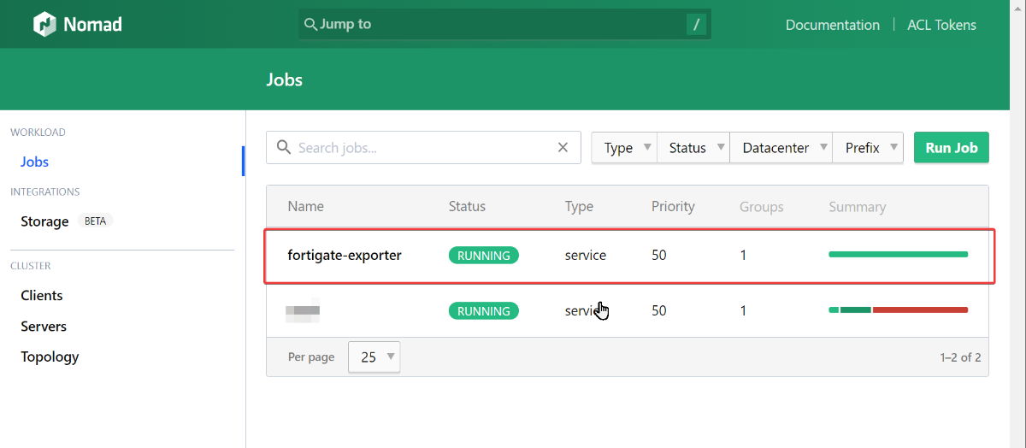Click the search magnifier in Jump to bar
This screenshot has height=448, width=1026.
point(311,24)
